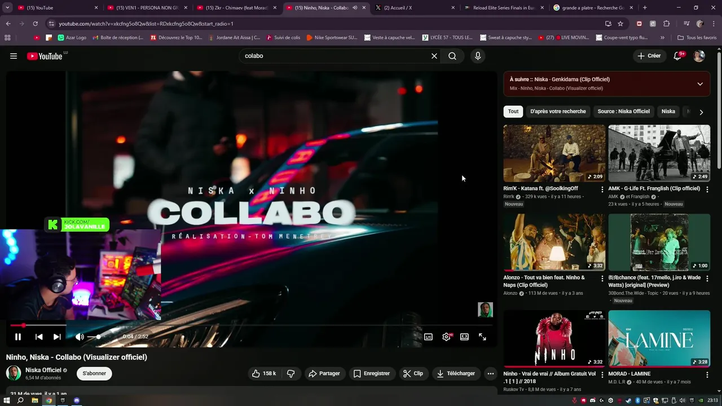722x406 pixels.
Task: Mute the tab via its speaker icon
Action: [x=355, y=8]
